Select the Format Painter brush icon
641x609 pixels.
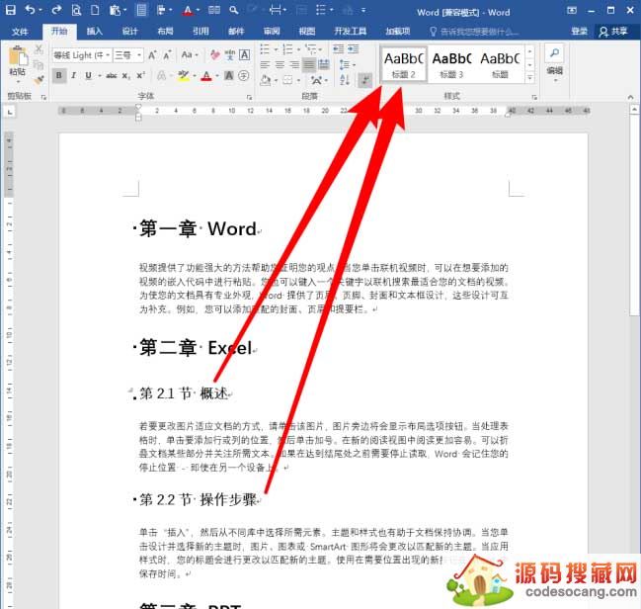point(40,76)
